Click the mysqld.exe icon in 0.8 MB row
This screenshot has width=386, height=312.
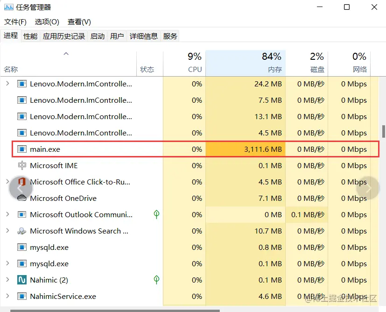click(22, 247)
